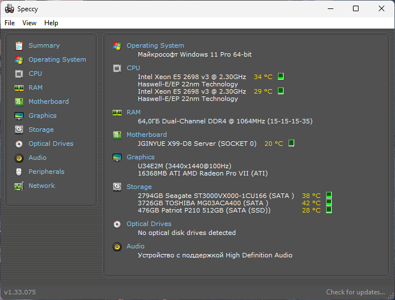Click the TOSHIBA MG03ACA400 drive line
The width and height of the screenshot is (395, 300).
pyautogui.click(x=203, y=203)
